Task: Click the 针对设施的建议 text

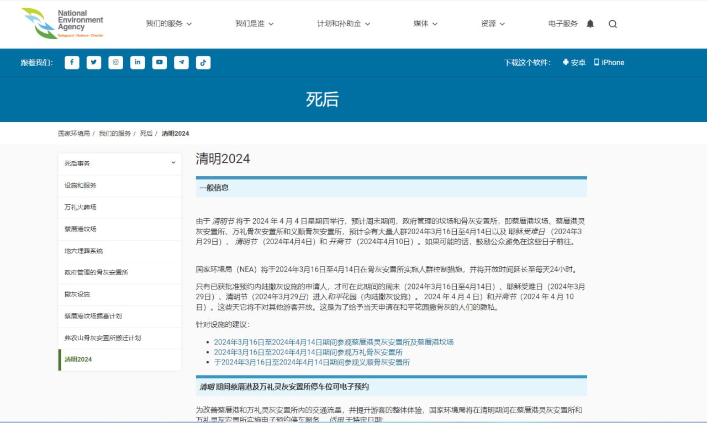Action: point(223,324)
